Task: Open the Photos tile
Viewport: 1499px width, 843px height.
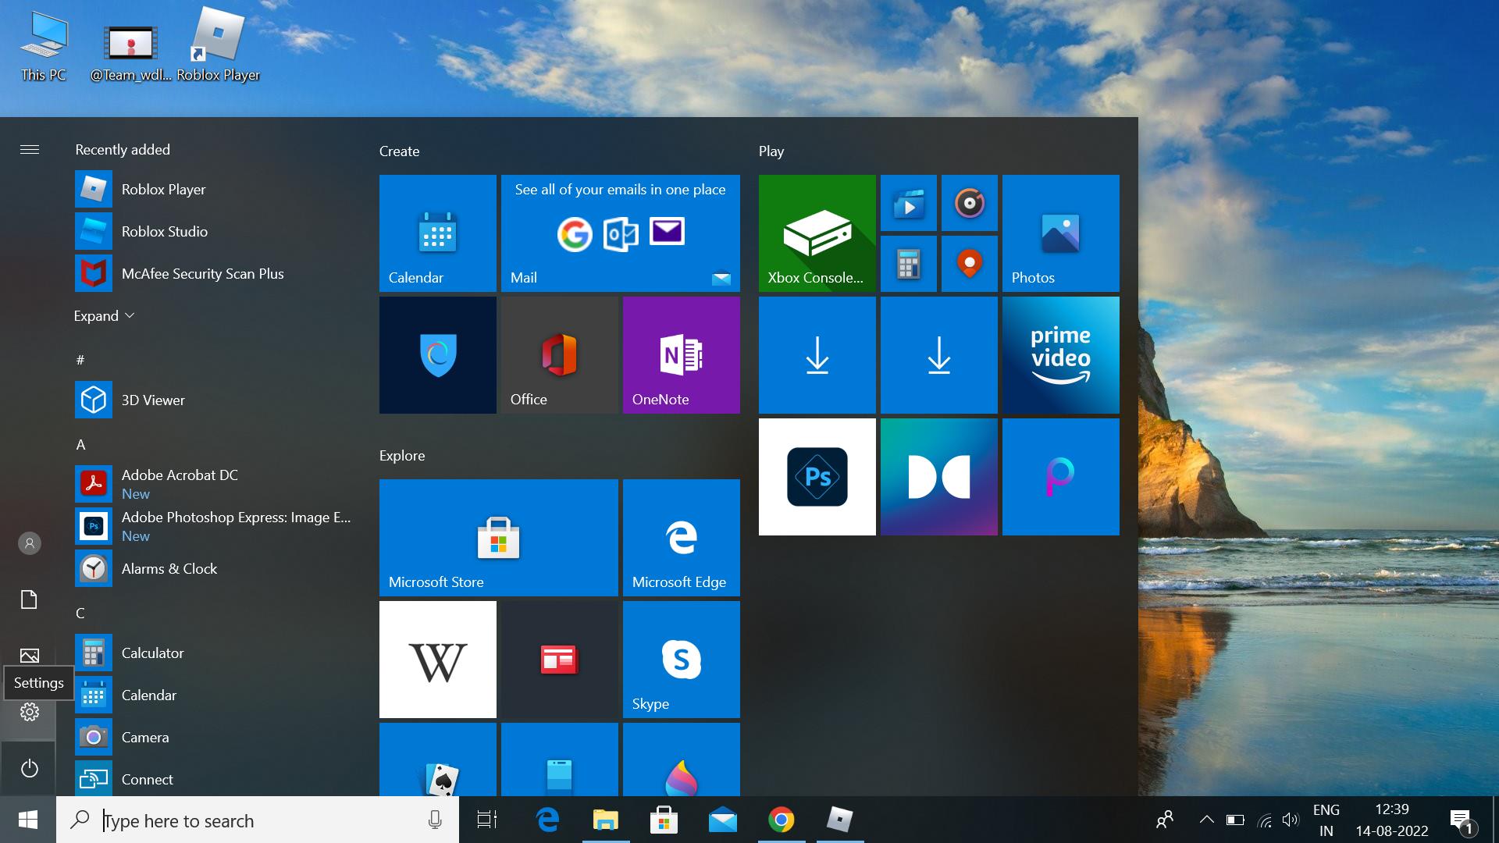Action: tap(1060, 233)
